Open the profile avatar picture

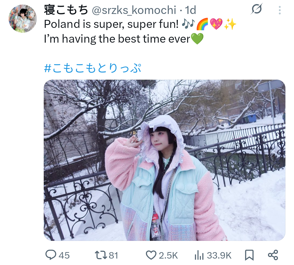[x=23, y=19]
